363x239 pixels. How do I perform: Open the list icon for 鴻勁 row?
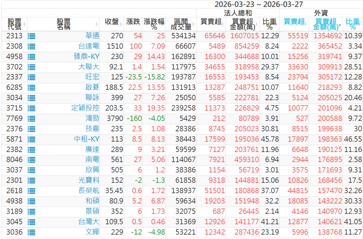click(x=32, y=118)
